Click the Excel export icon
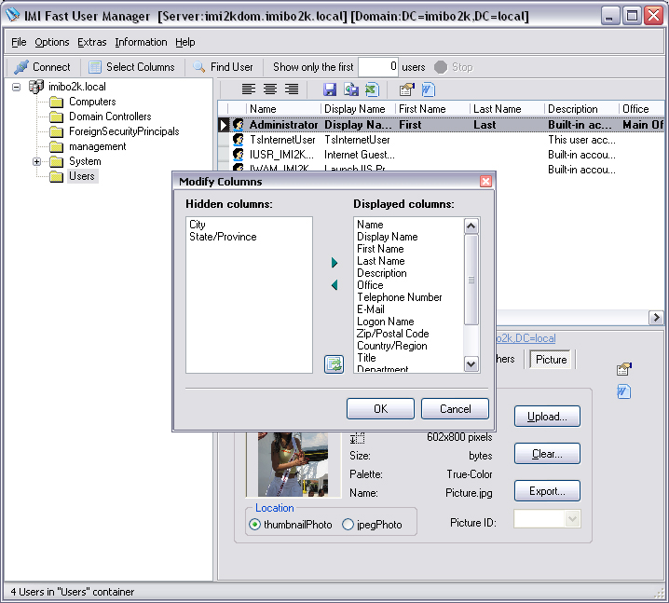Viewport: 669px width, 603px height. (373, 89)
